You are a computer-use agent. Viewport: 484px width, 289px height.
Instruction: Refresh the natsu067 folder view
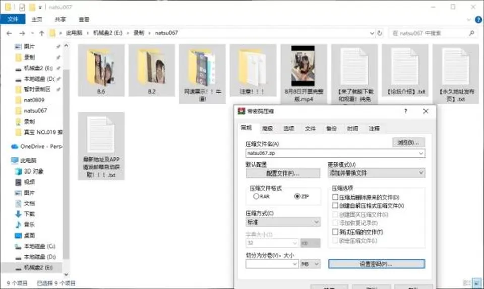coord(380,33)
